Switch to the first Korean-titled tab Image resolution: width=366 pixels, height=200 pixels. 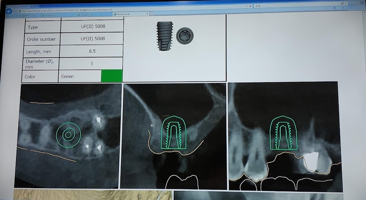pos(23,16)
